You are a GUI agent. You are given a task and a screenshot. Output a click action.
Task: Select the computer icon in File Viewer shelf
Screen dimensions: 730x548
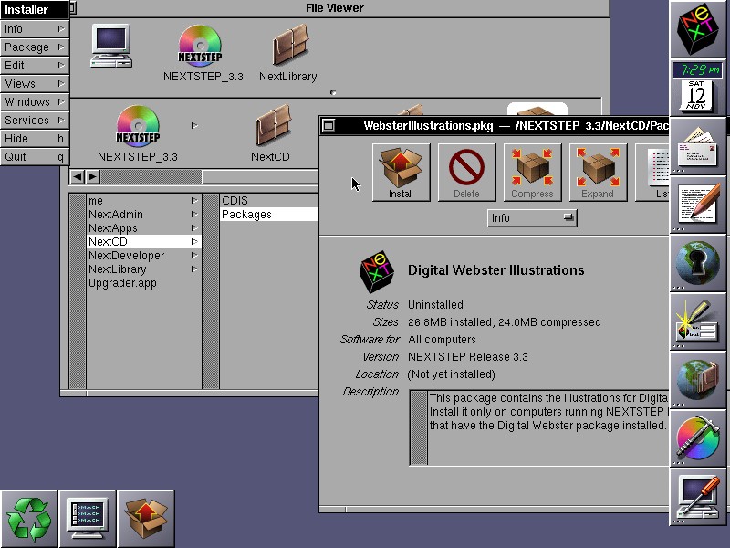point(110,46)
